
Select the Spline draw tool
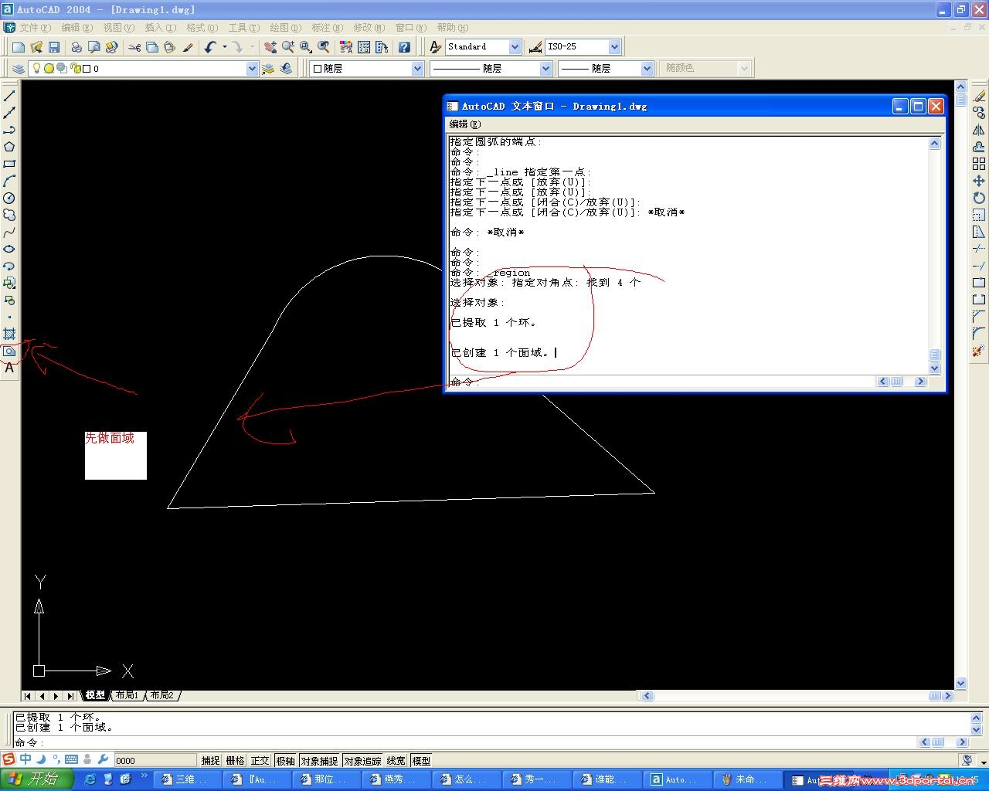coord(9,232)
